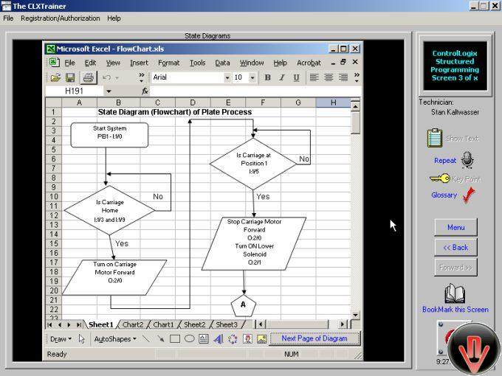This screenshot has height=376, width=502.
Task: Choose Select Objects pointer tool
Action: 82,339
